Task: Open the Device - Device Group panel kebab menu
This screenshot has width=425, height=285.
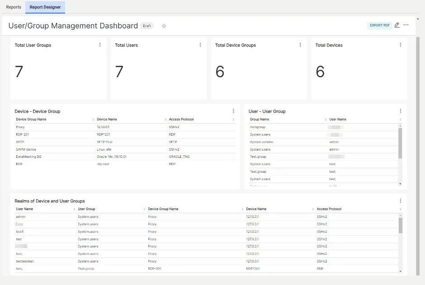Action: click(x=233, y=111)
